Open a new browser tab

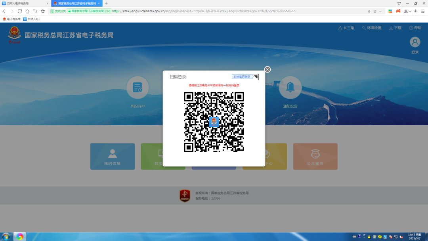(x=106, y=3)
